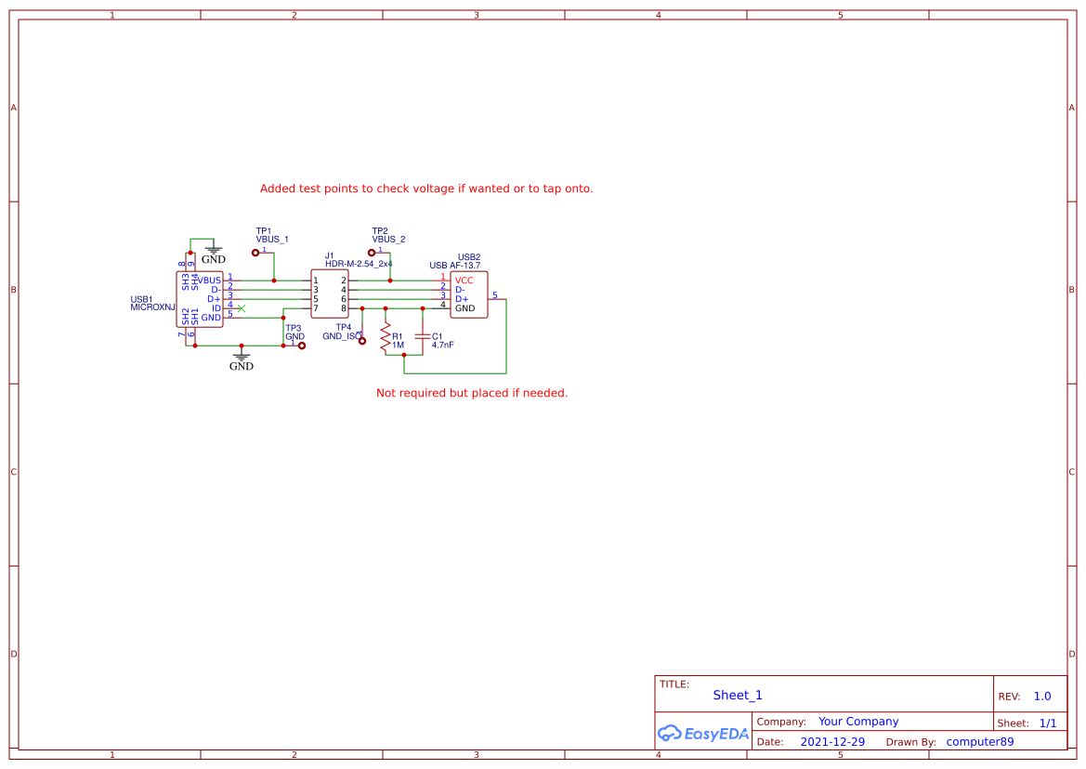Select the USB2 AF-13.7 connector symbol
Viewport: 1086px width, 769px height.
[469, 295]
